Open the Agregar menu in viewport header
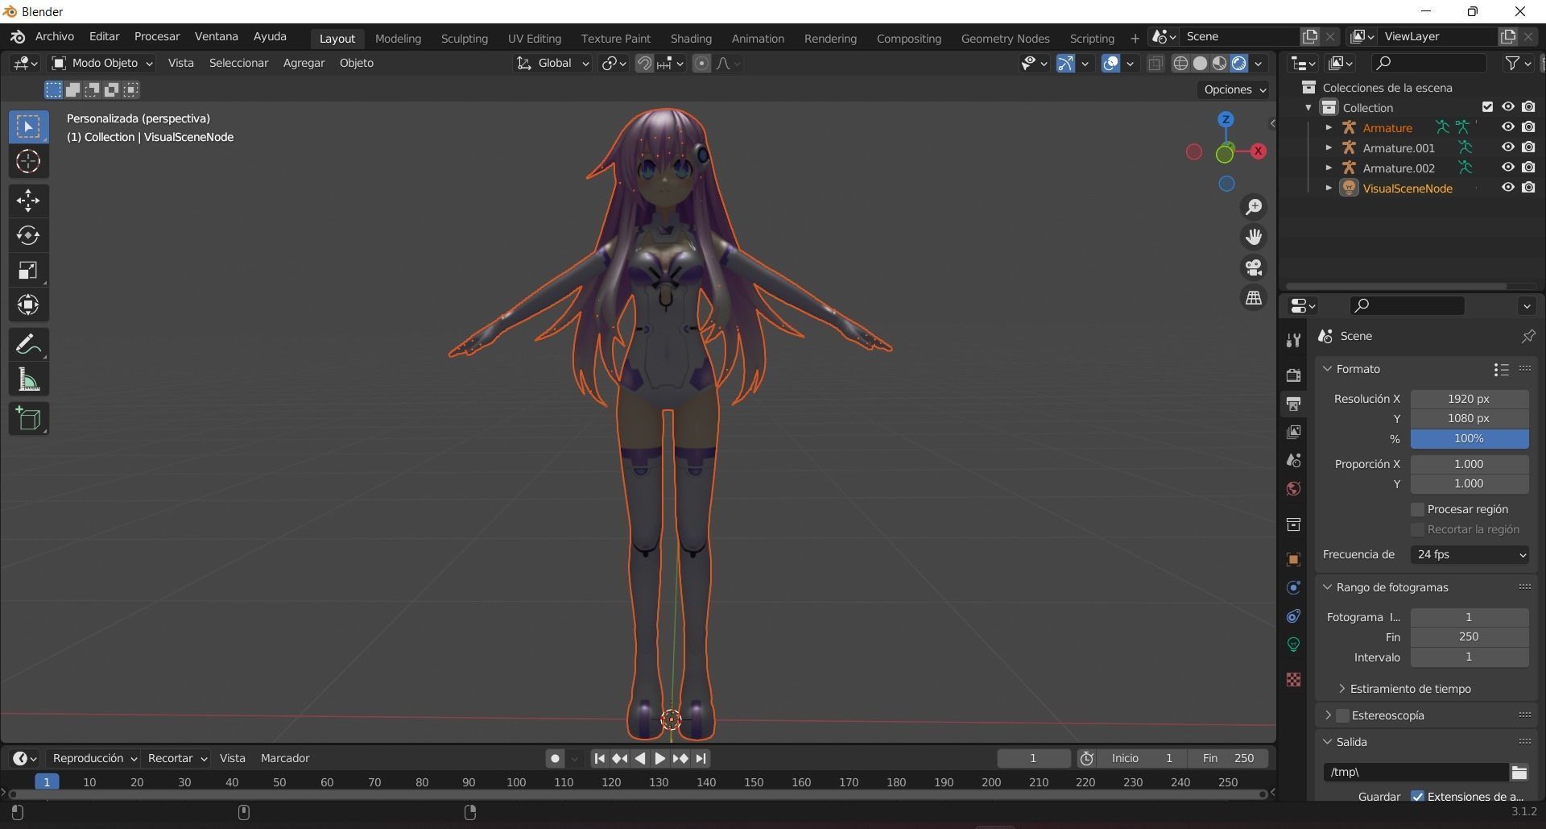 [304, 63]
